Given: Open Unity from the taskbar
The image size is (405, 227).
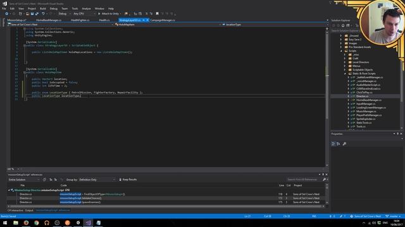Looking at the screenshot, I should tap(78, 223).
